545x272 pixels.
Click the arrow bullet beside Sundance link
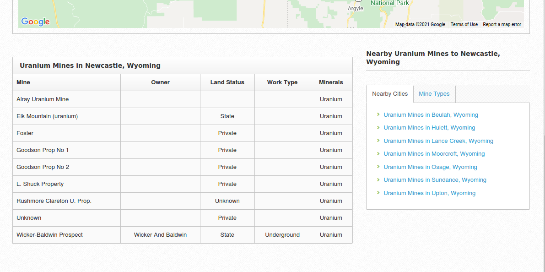pos(378,180)
